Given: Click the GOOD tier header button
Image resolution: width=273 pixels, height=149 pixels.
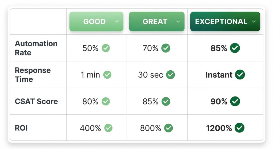Looking at the screenshot, I should 94,22.
